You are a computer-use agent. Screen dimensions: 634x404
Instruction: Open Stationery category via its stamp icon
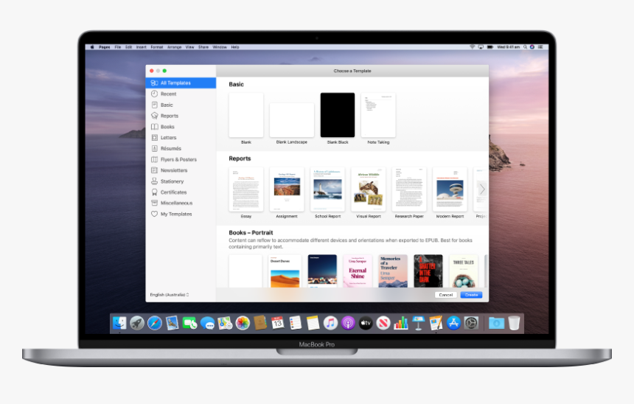154,181
